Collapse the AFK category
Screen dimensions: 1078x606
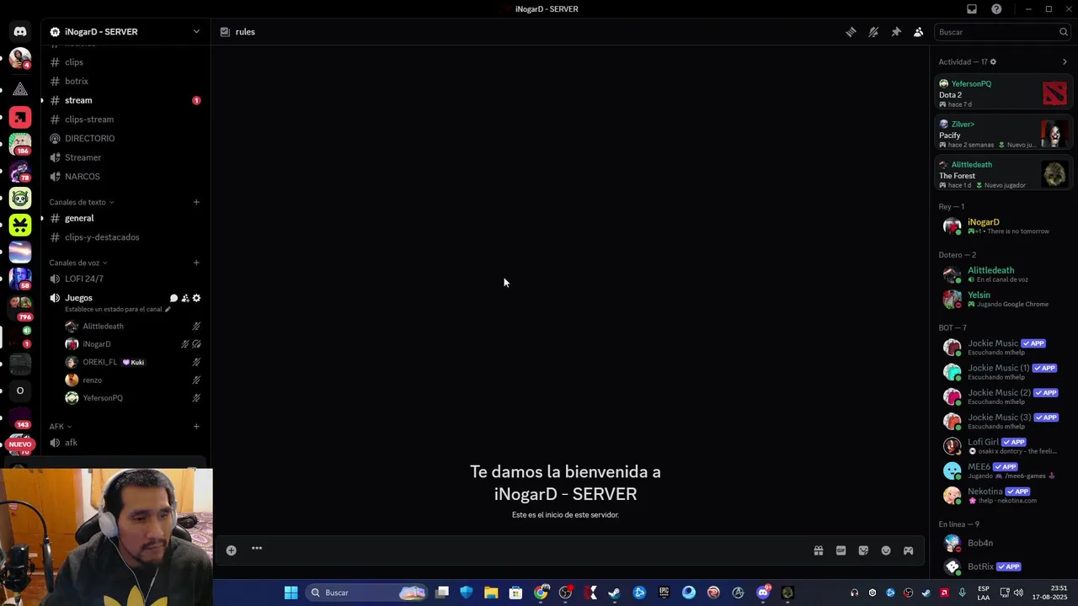(x=60, y=427)
